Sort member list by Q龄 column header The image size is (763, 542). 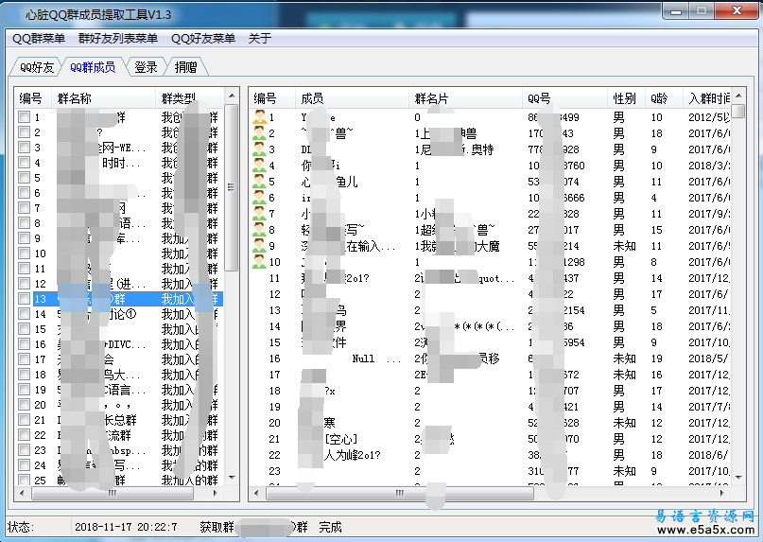(x=664, y=98)
